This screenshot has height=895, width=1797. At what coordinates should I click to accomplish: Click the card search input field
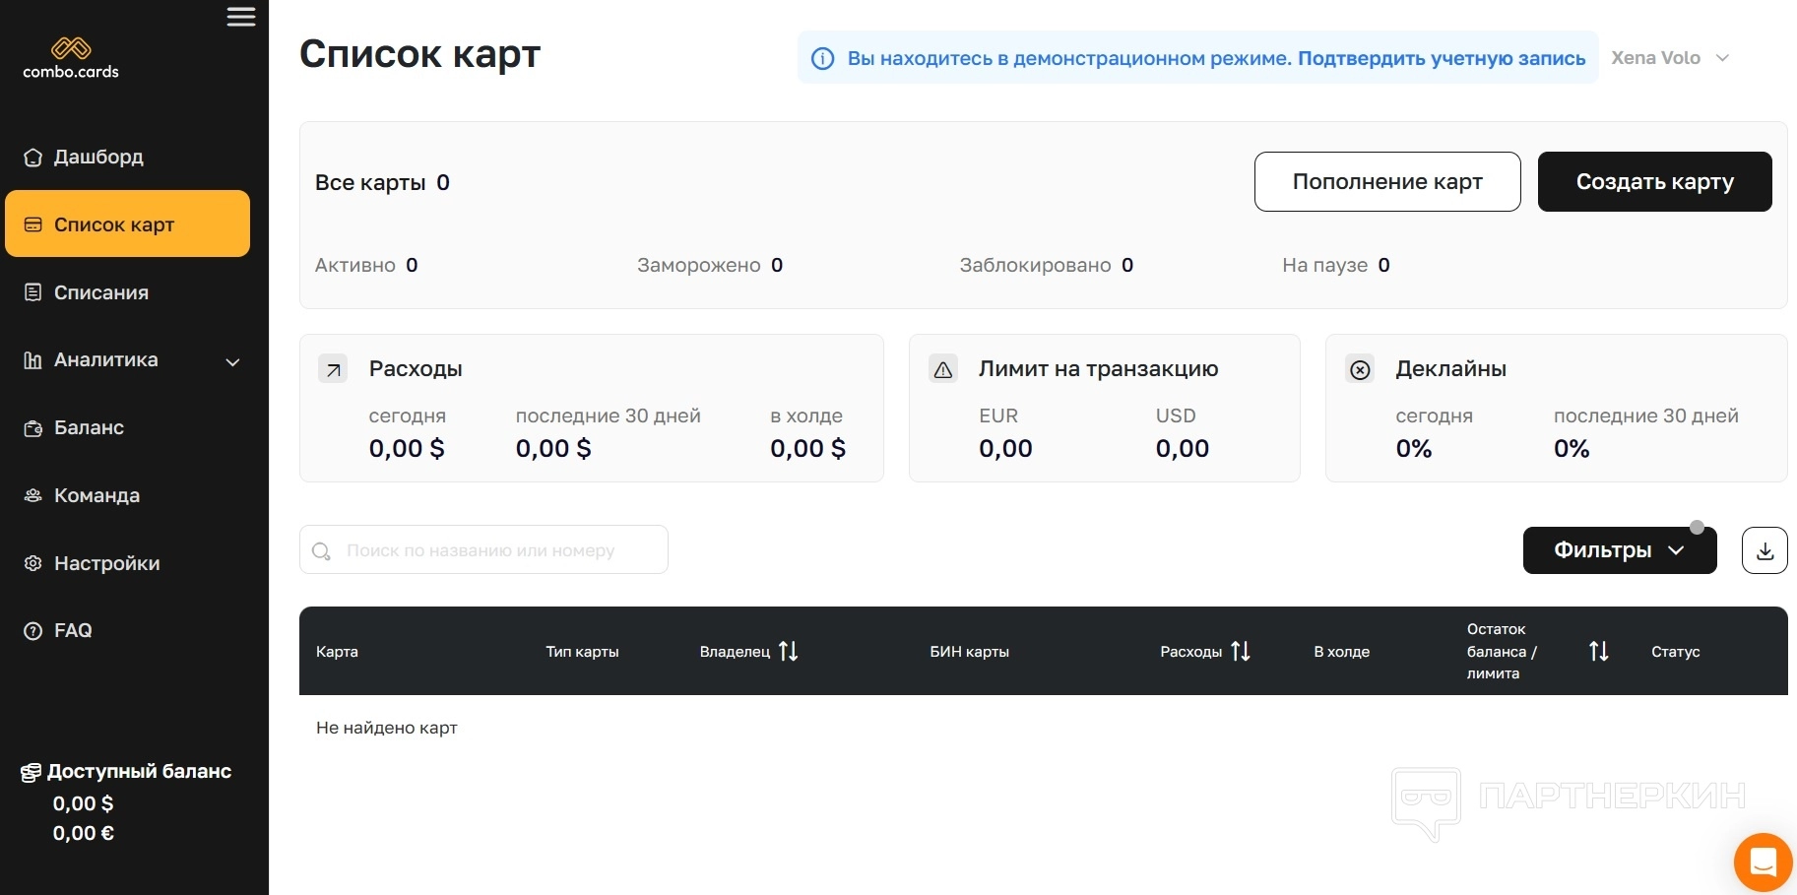point(482,550)
